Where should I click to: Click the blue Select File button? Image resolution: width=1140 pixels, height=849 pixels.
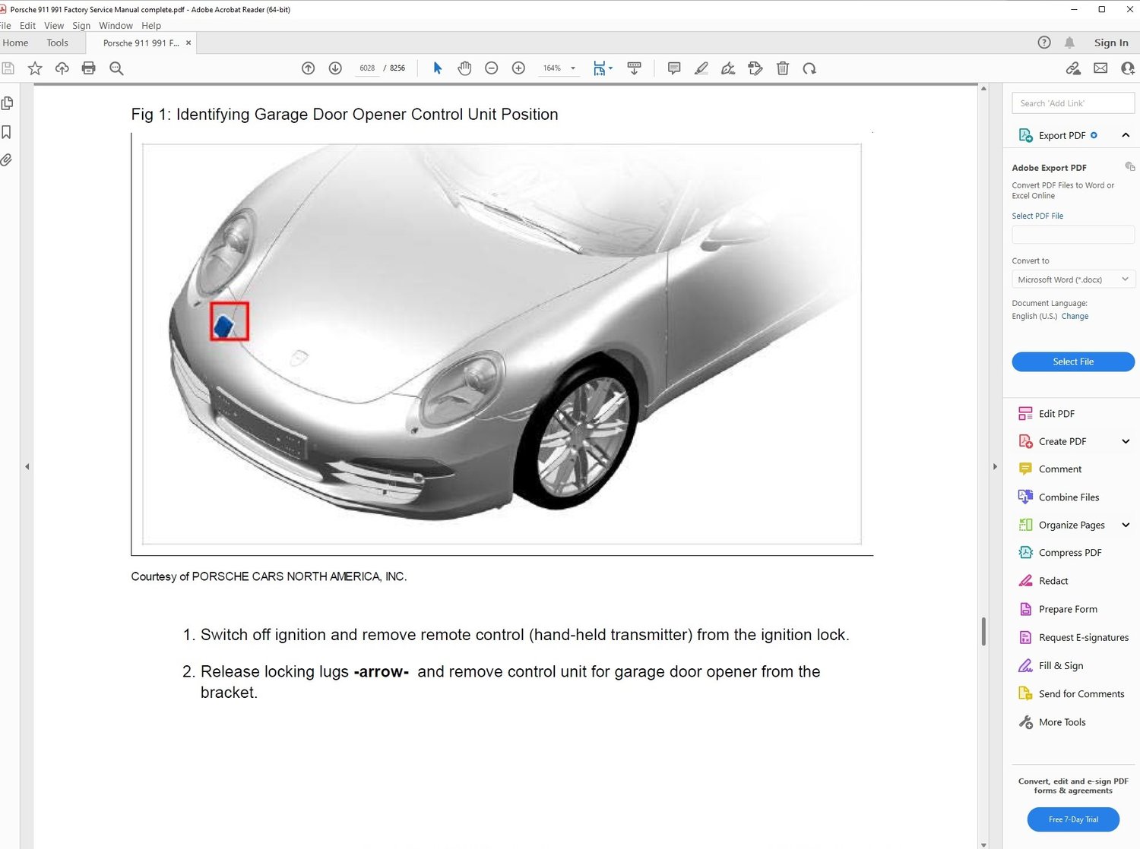click(x=1073, y=362)
